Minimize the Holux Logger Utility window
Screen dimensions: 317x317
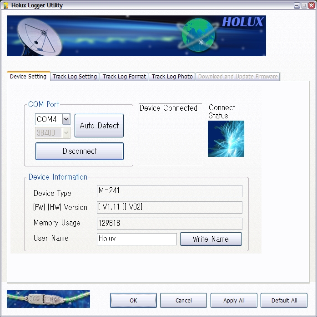coord(297,5)
